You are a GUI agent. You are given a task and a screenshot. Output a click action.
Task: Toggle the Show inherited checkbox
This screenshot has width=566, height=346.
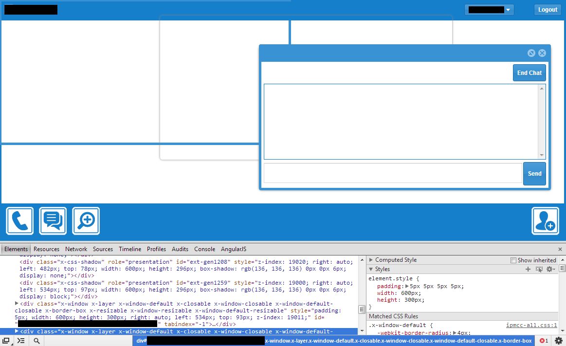click(x=513, y=260)
